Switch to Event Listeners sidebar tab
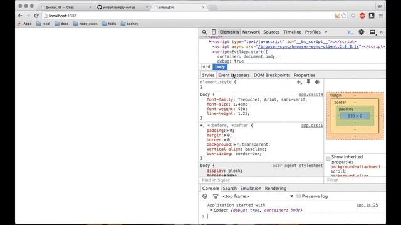Image resolution: width=401 pixels, height=225 pixels. point(234,75)
